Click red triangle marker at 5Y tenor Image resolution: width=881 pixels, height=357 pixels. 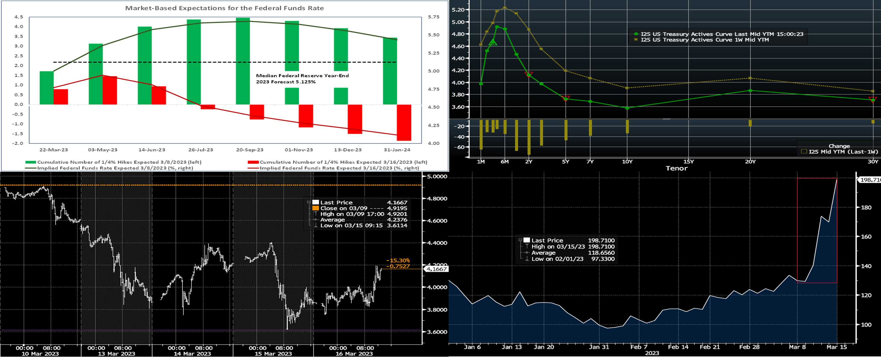pyautogui.click(x=566, y=98)
